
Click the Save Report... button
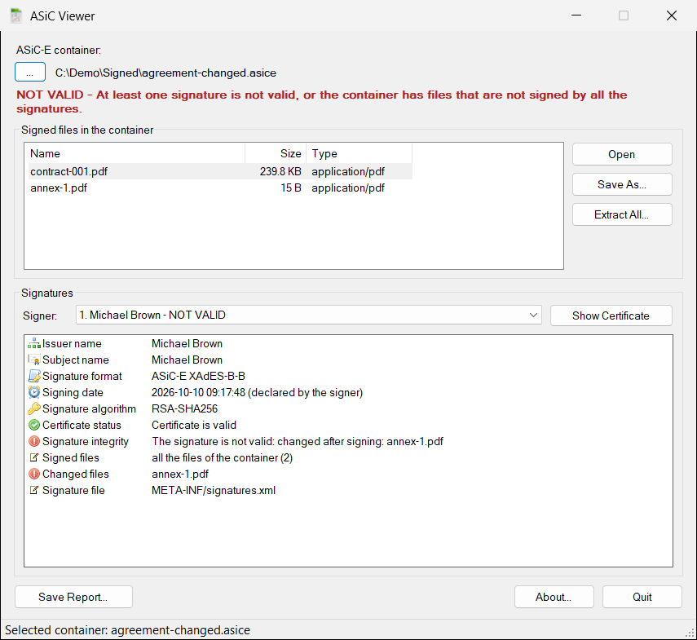pyautogui.click(x=74, y=597)
